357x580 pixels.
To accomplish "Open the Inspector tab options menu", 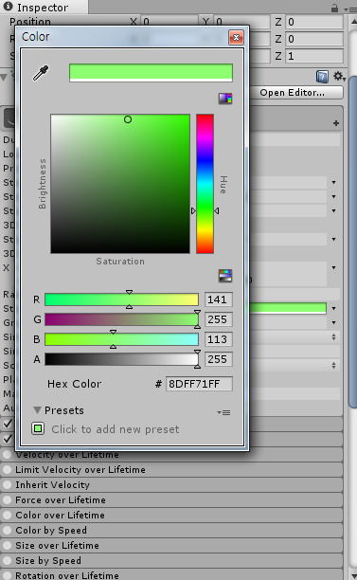I will tap(349, 9).
